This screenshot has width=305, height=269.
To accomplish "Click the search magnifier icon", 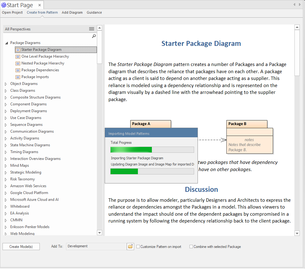I will [x=94, y=36].
